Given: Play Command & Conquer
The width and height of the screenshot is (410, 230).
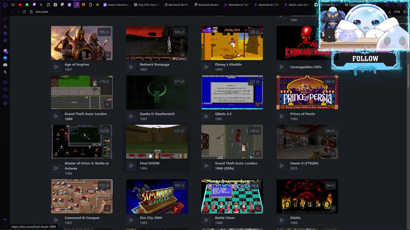Looking at the screenshot, I should coord(56,220).
